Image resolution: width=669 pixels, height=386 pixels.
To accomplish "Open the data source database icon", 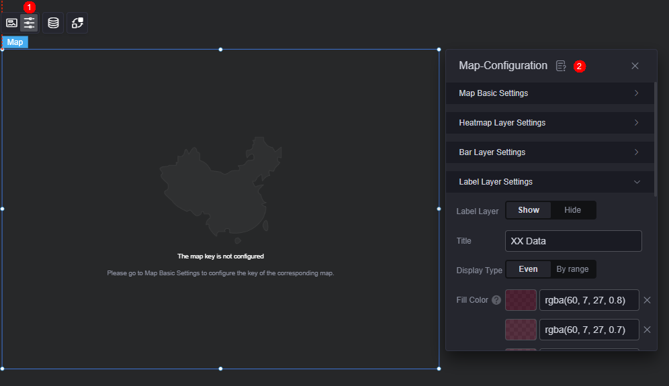I will (x=53, y=23).
